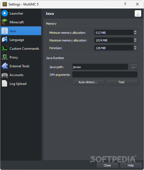Viewport: 144px width, 170px height.
Task: Go to the Proxy settings page
Action: click(21, 57)
